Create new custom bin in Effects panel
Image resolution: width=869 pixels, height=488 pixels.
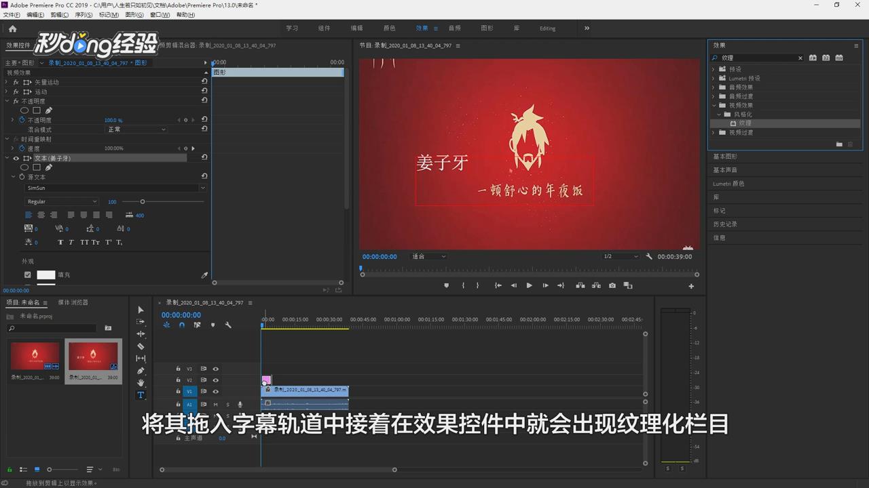839,144
